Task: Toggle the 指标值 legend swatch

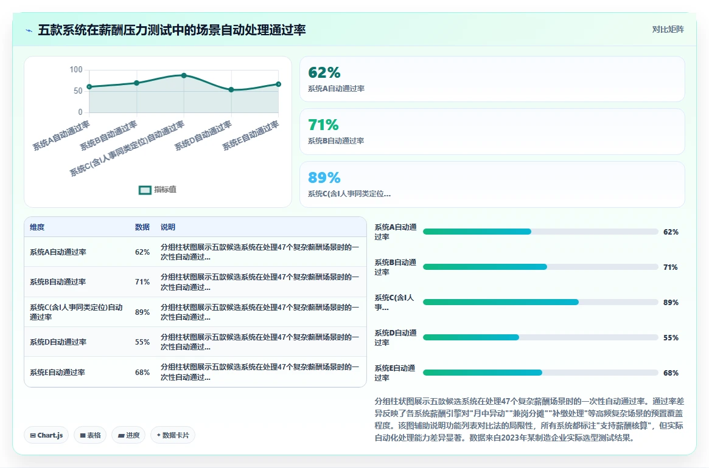Action: (145, 190)
